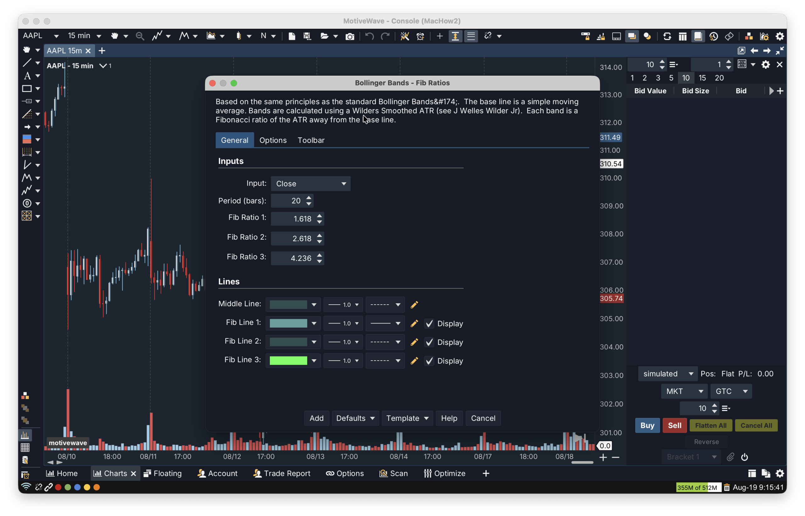Click the zoom in plus on time axis
Image resolution: width=805 pixels, height=516 pixels.
coord(603,457)
